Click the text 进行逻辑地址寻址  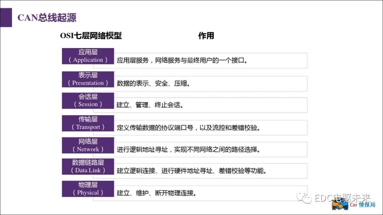[x=142, y=150]
